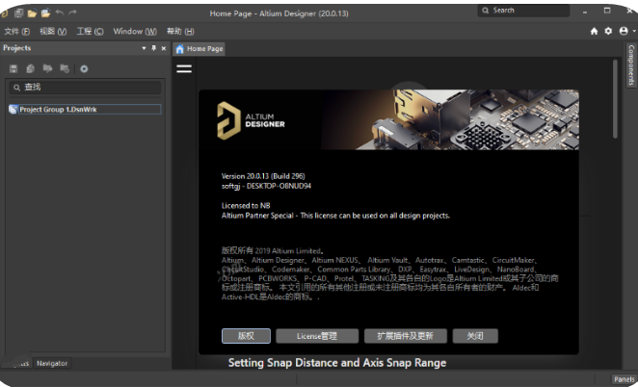The image size is (638, 387).
Task: Click the save icon in Projects toolbar
Action: pyautogui.click(x=13, y=68)
